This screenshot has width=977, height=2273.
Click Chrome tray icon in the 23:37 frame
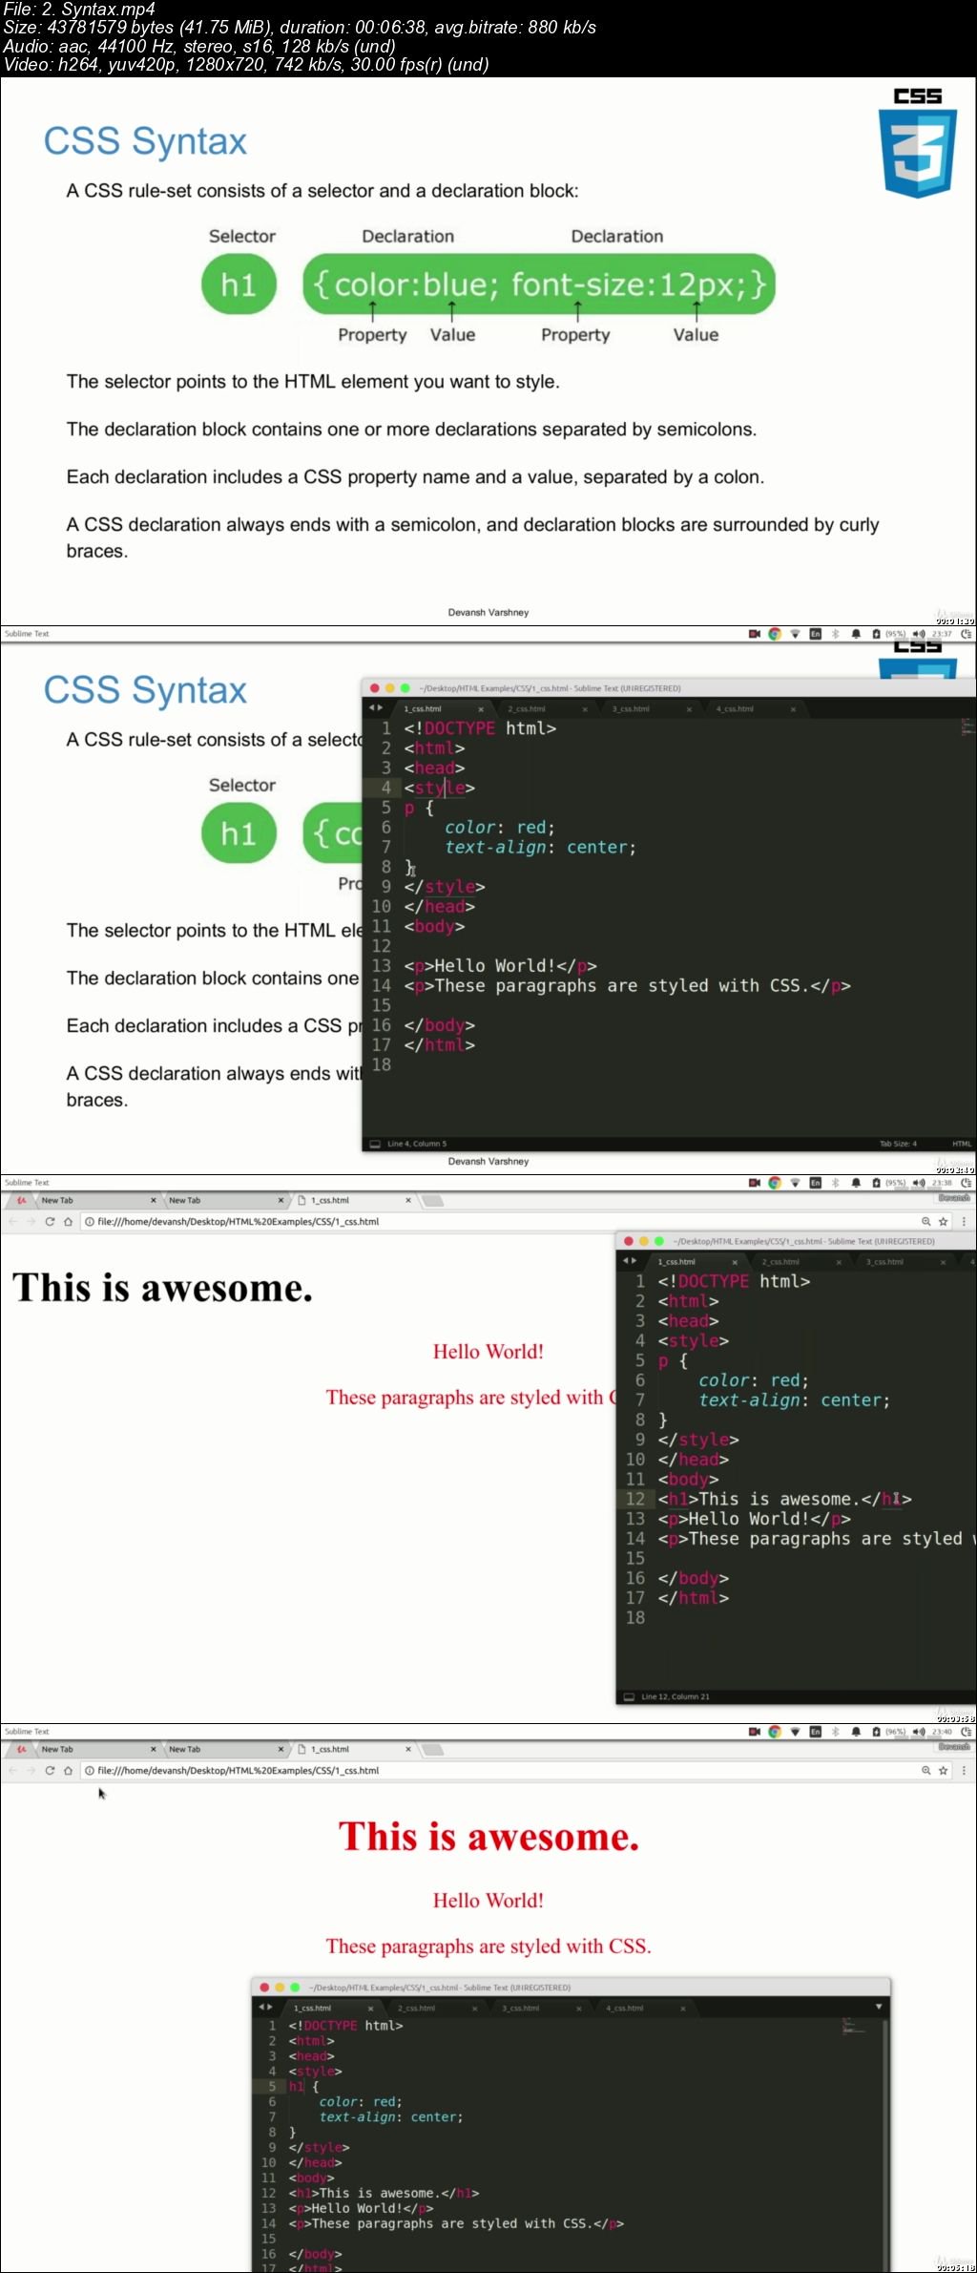tap(775, 634)
